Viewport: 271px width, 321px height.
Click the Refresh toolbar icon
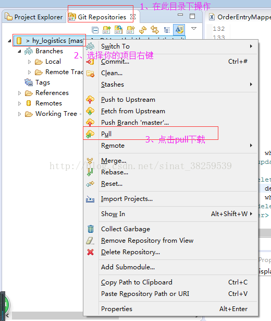(143, 30)
